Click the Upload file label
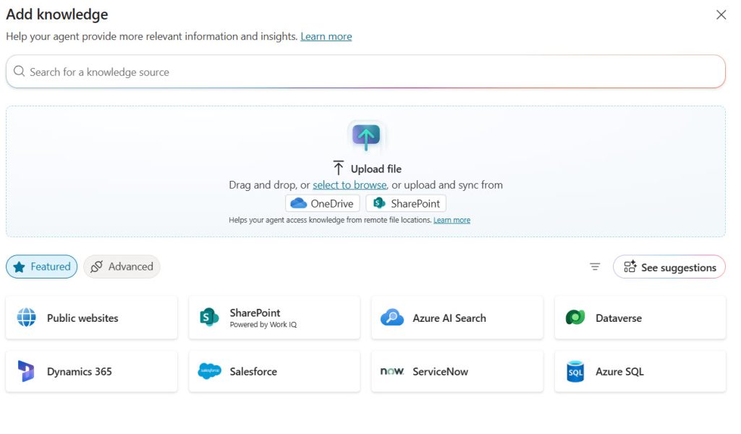This screenshot has width=741, height=434. (x=376, y=169)
